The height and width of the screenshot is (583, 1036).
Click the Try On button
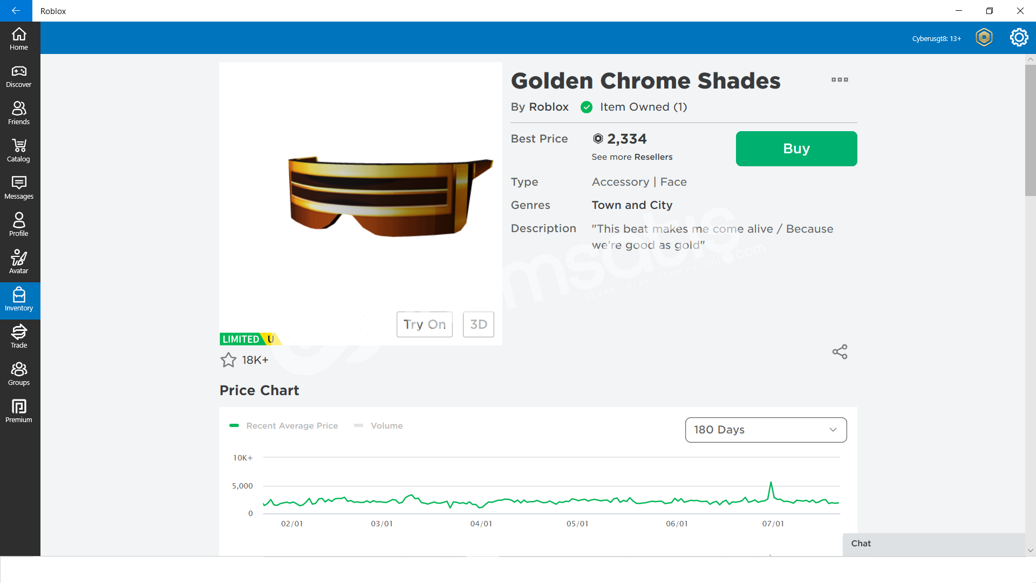(425, 324)
